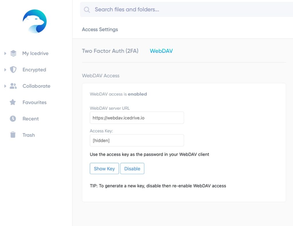Screen dimensions: 293x226
Task: Re-enable WebDAV to generate new key
Action: [x=132, y=168]
